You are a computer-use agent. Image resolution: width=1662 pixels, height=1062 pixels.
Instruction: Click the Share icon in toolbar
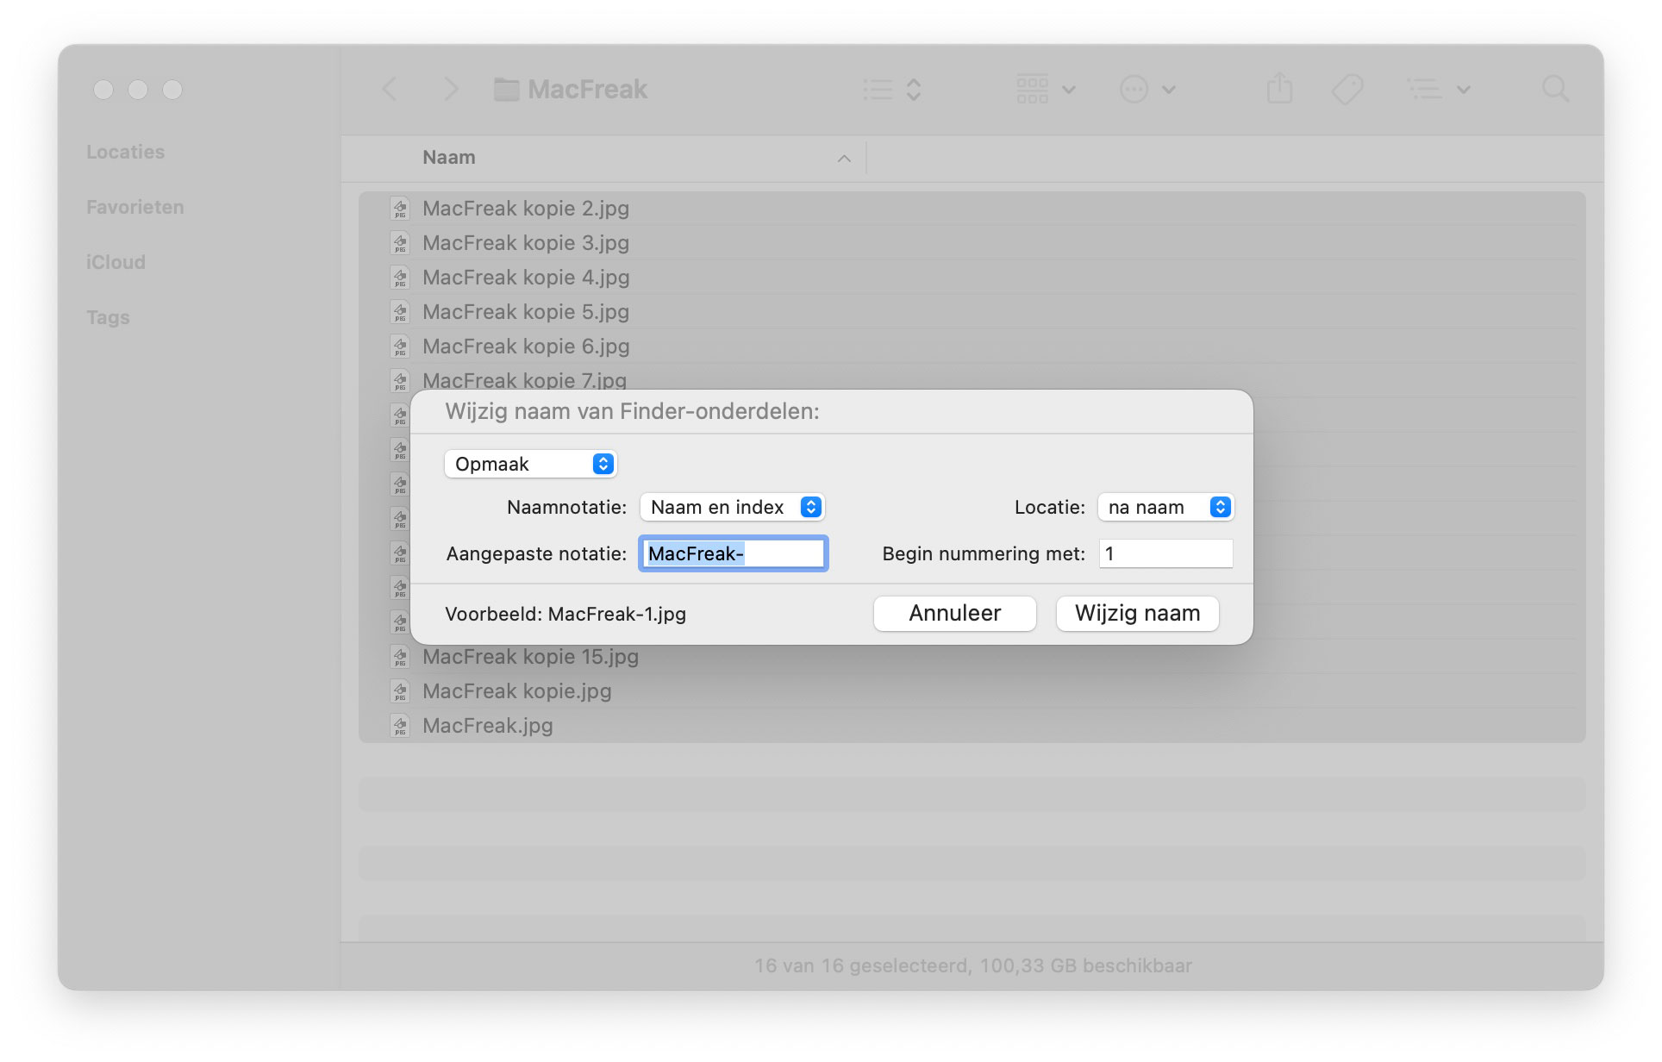(1279, 88)
